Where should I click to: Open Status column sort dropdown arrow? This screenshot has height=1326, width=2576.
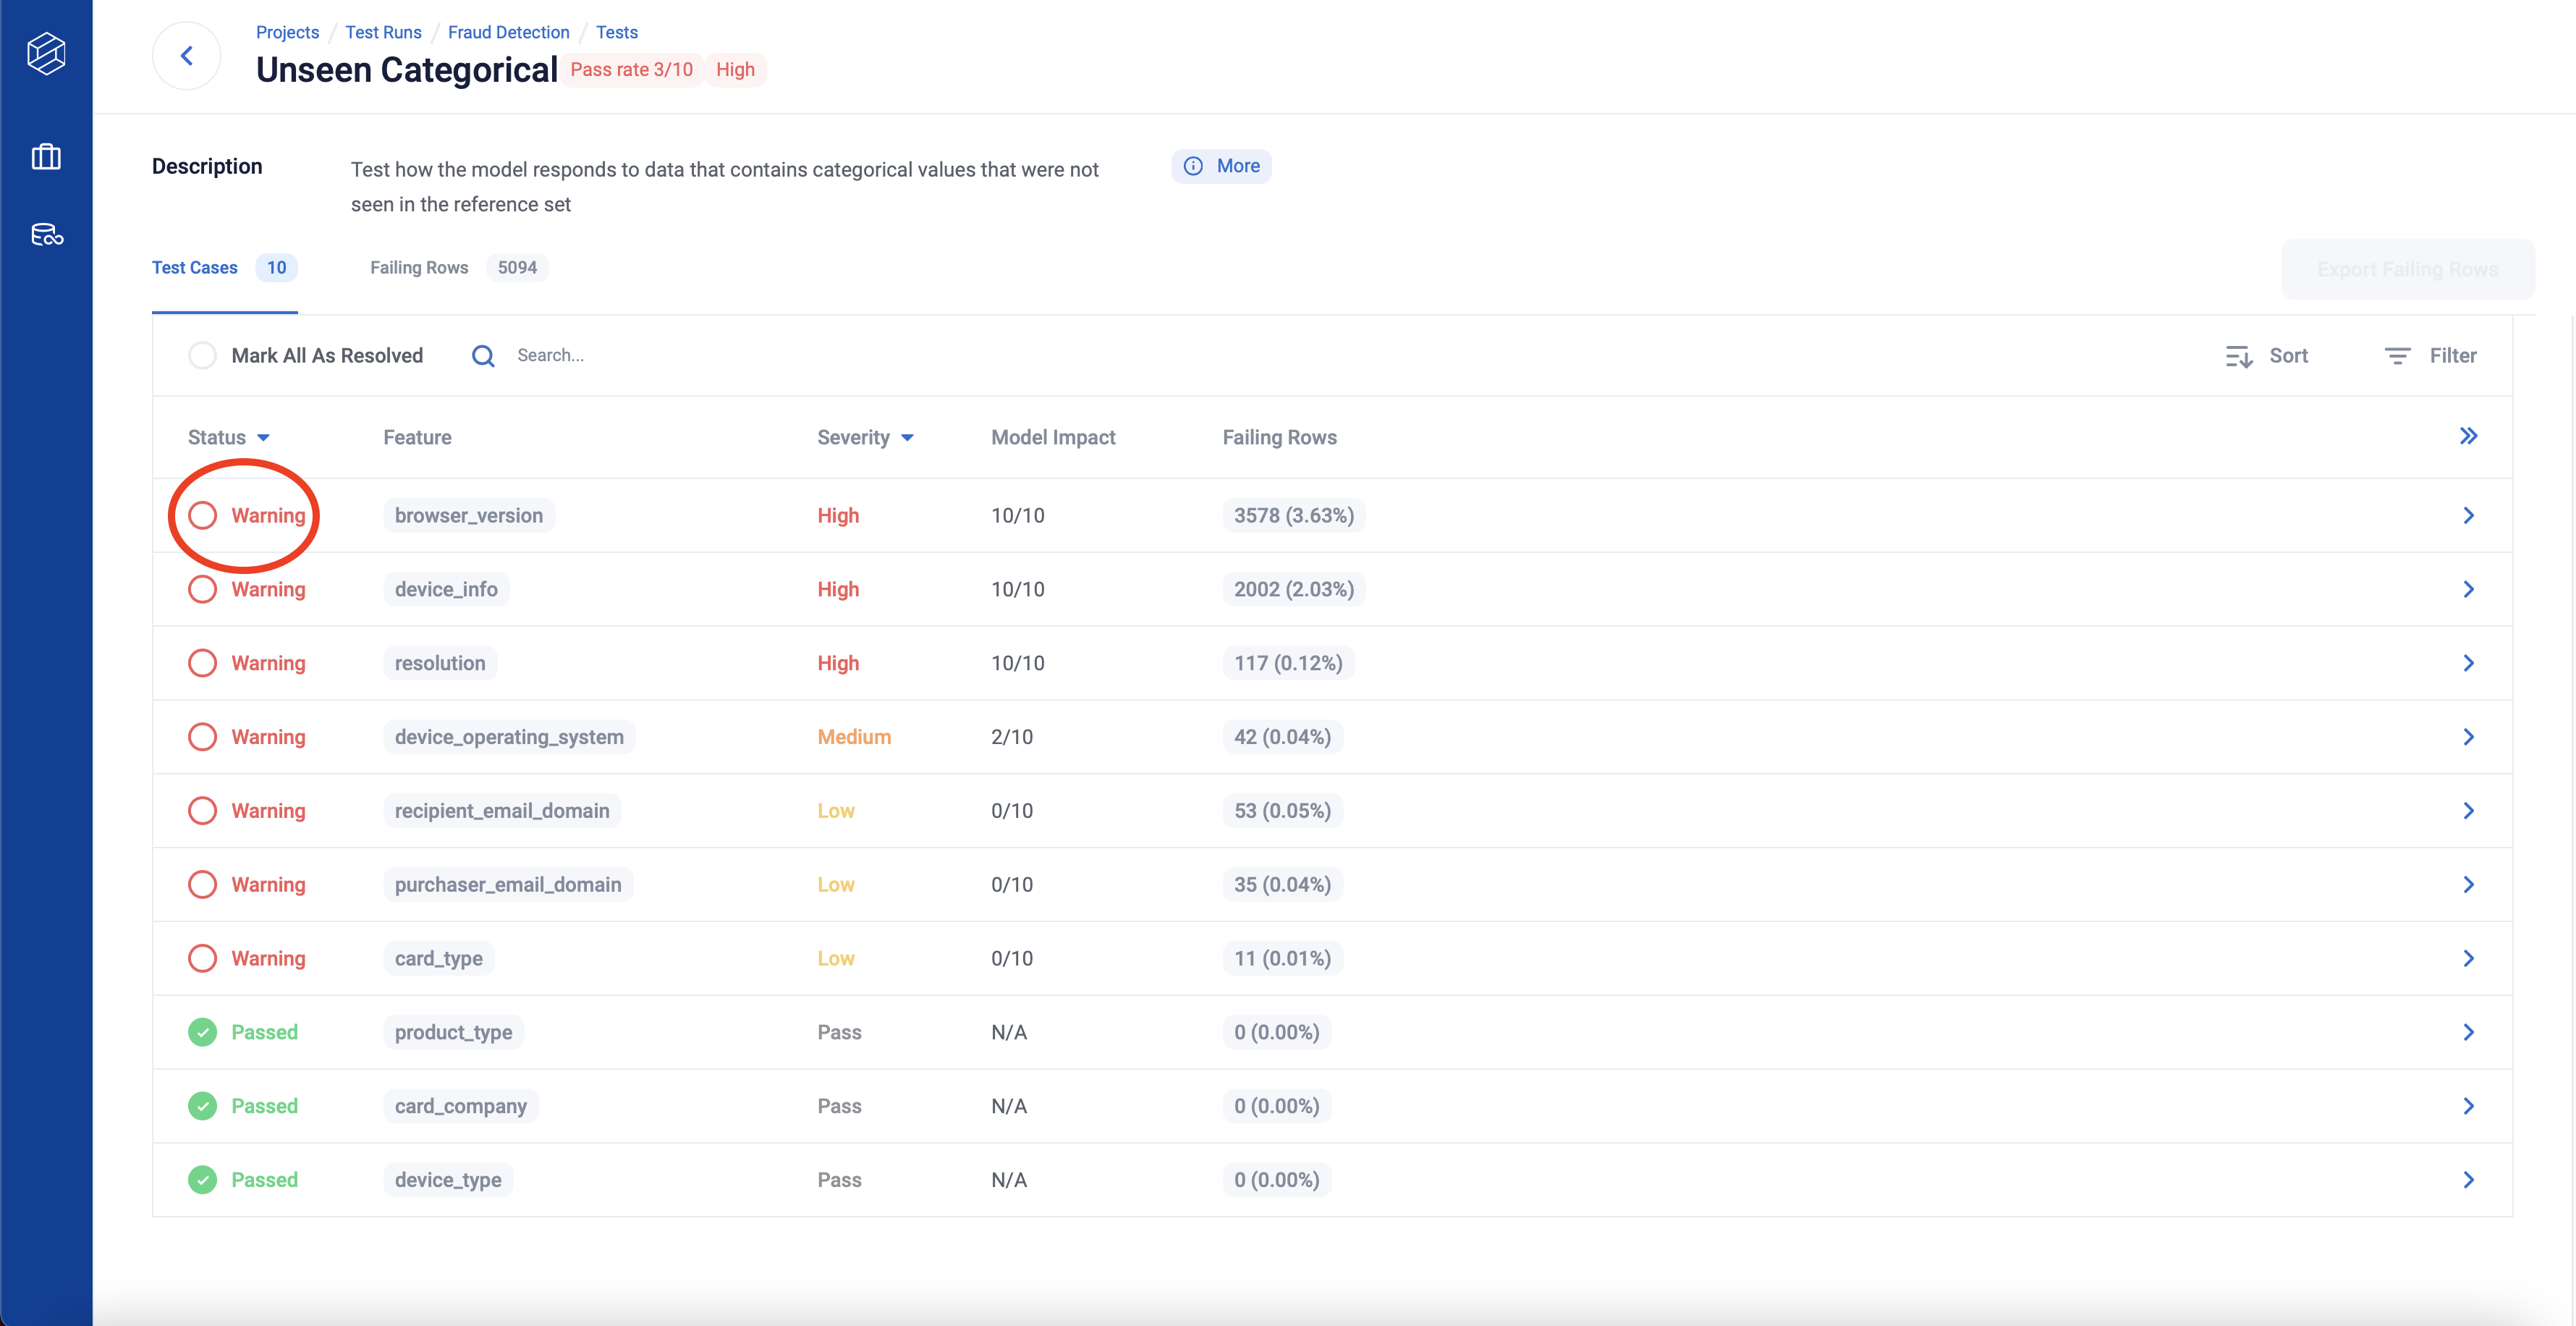click(x=263, y=438)
